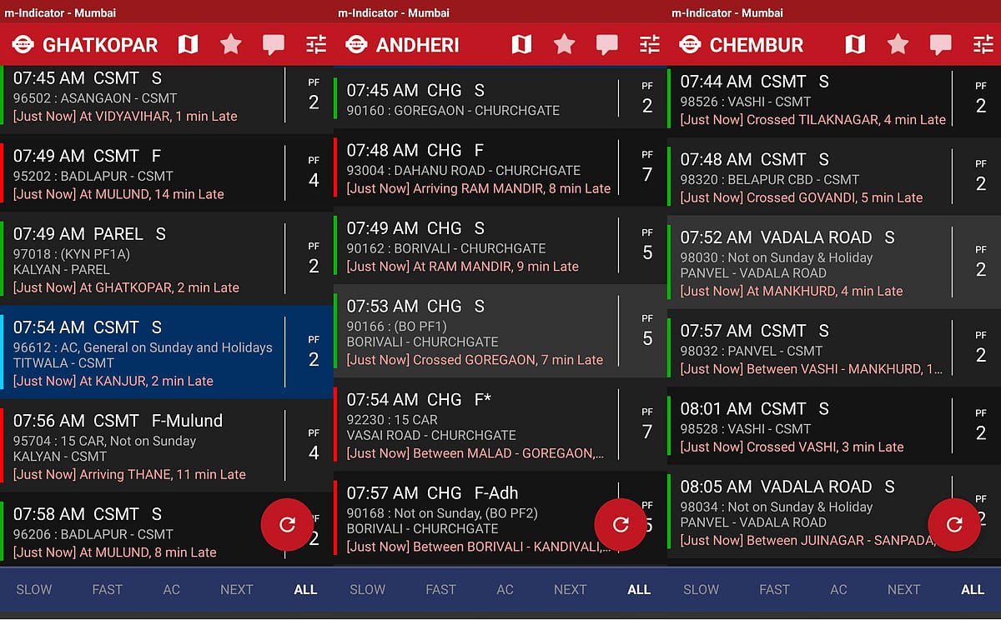This screenshot has height=620, width=1001.
Task: Open chat bubble icon in Ghatkopar header
Action: [x=274, y=45]
